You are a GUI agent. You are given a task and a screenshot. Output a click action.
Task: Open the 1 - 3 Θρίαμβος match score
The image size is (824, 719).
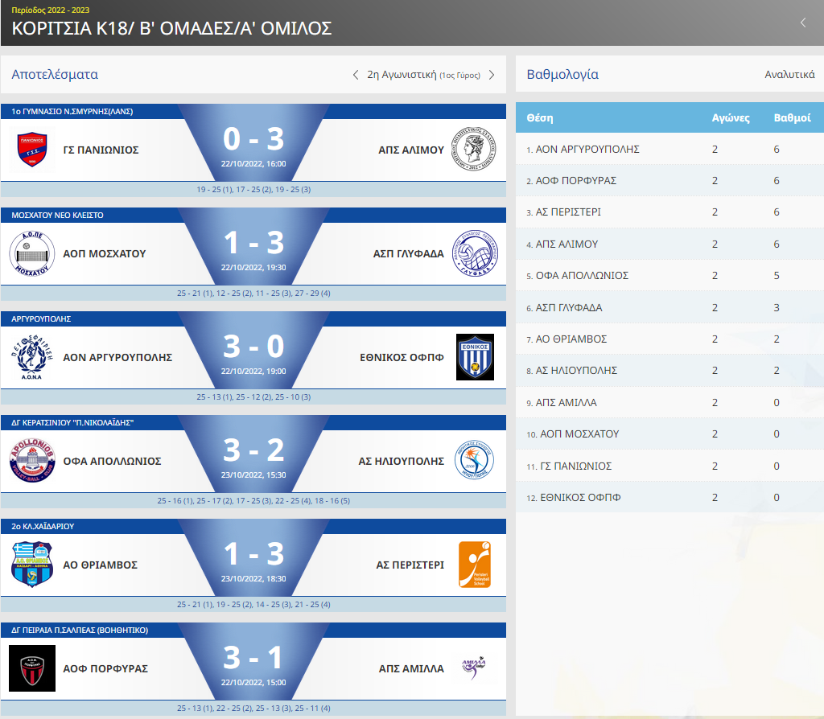pyautogui.click(x=253, y=553)
